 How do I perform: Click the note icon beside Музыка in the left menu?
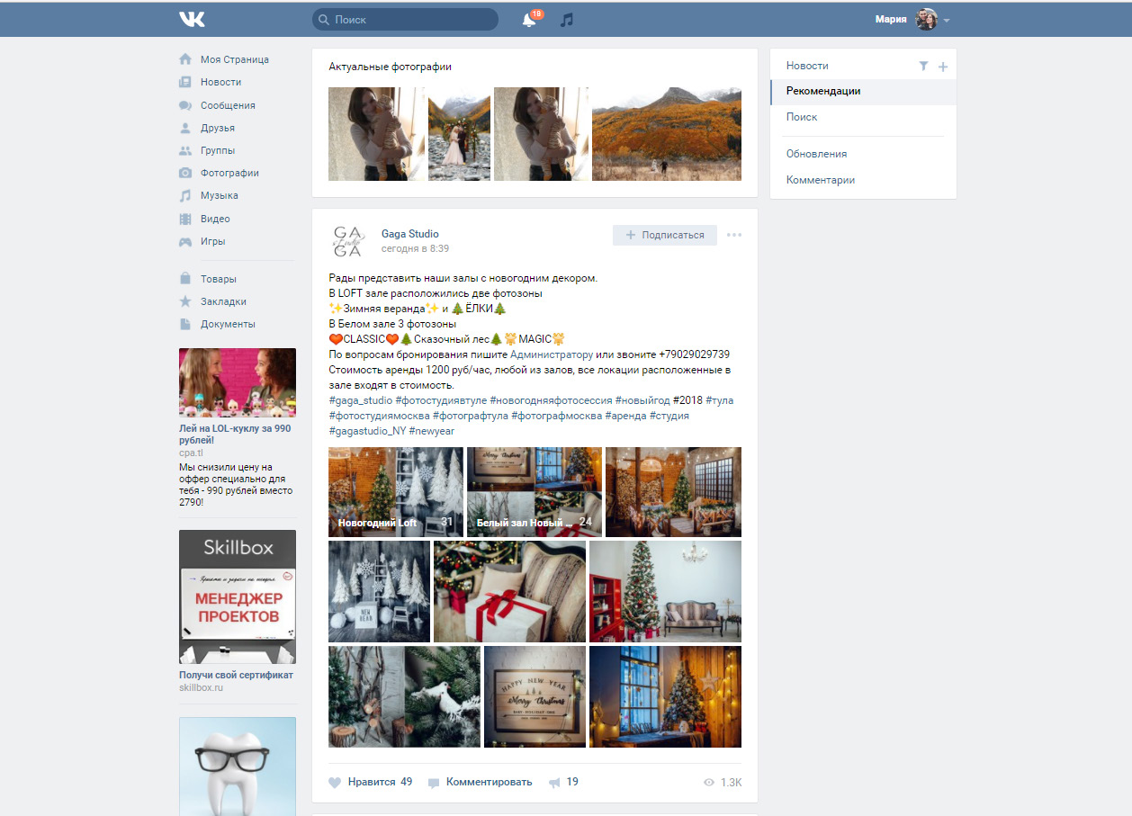tap(185, 195)
